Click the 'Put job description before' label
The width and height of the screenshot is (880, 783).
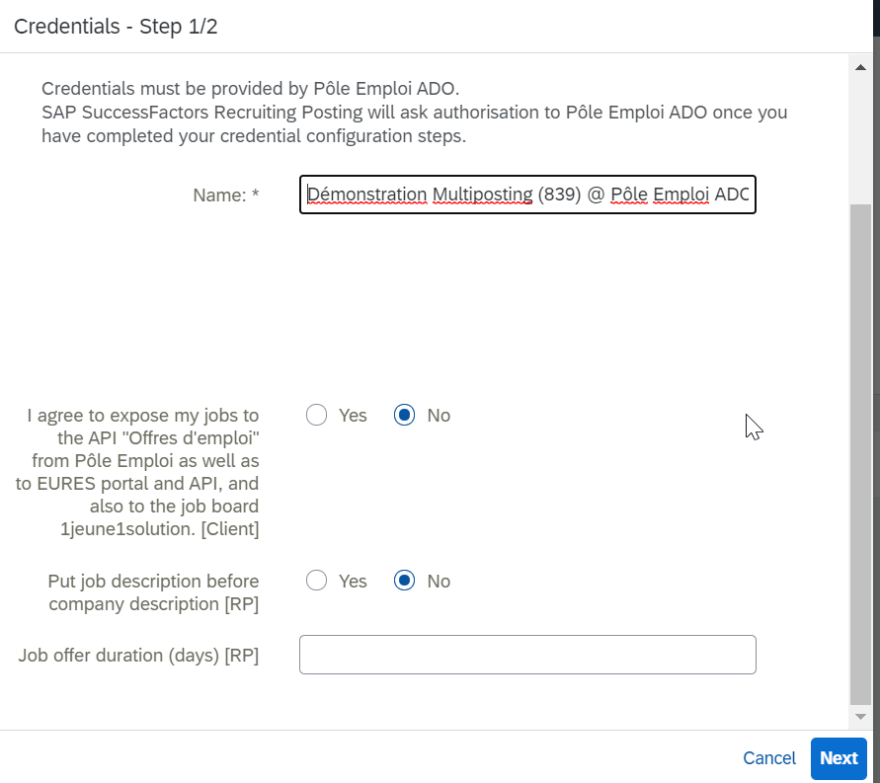153,592
